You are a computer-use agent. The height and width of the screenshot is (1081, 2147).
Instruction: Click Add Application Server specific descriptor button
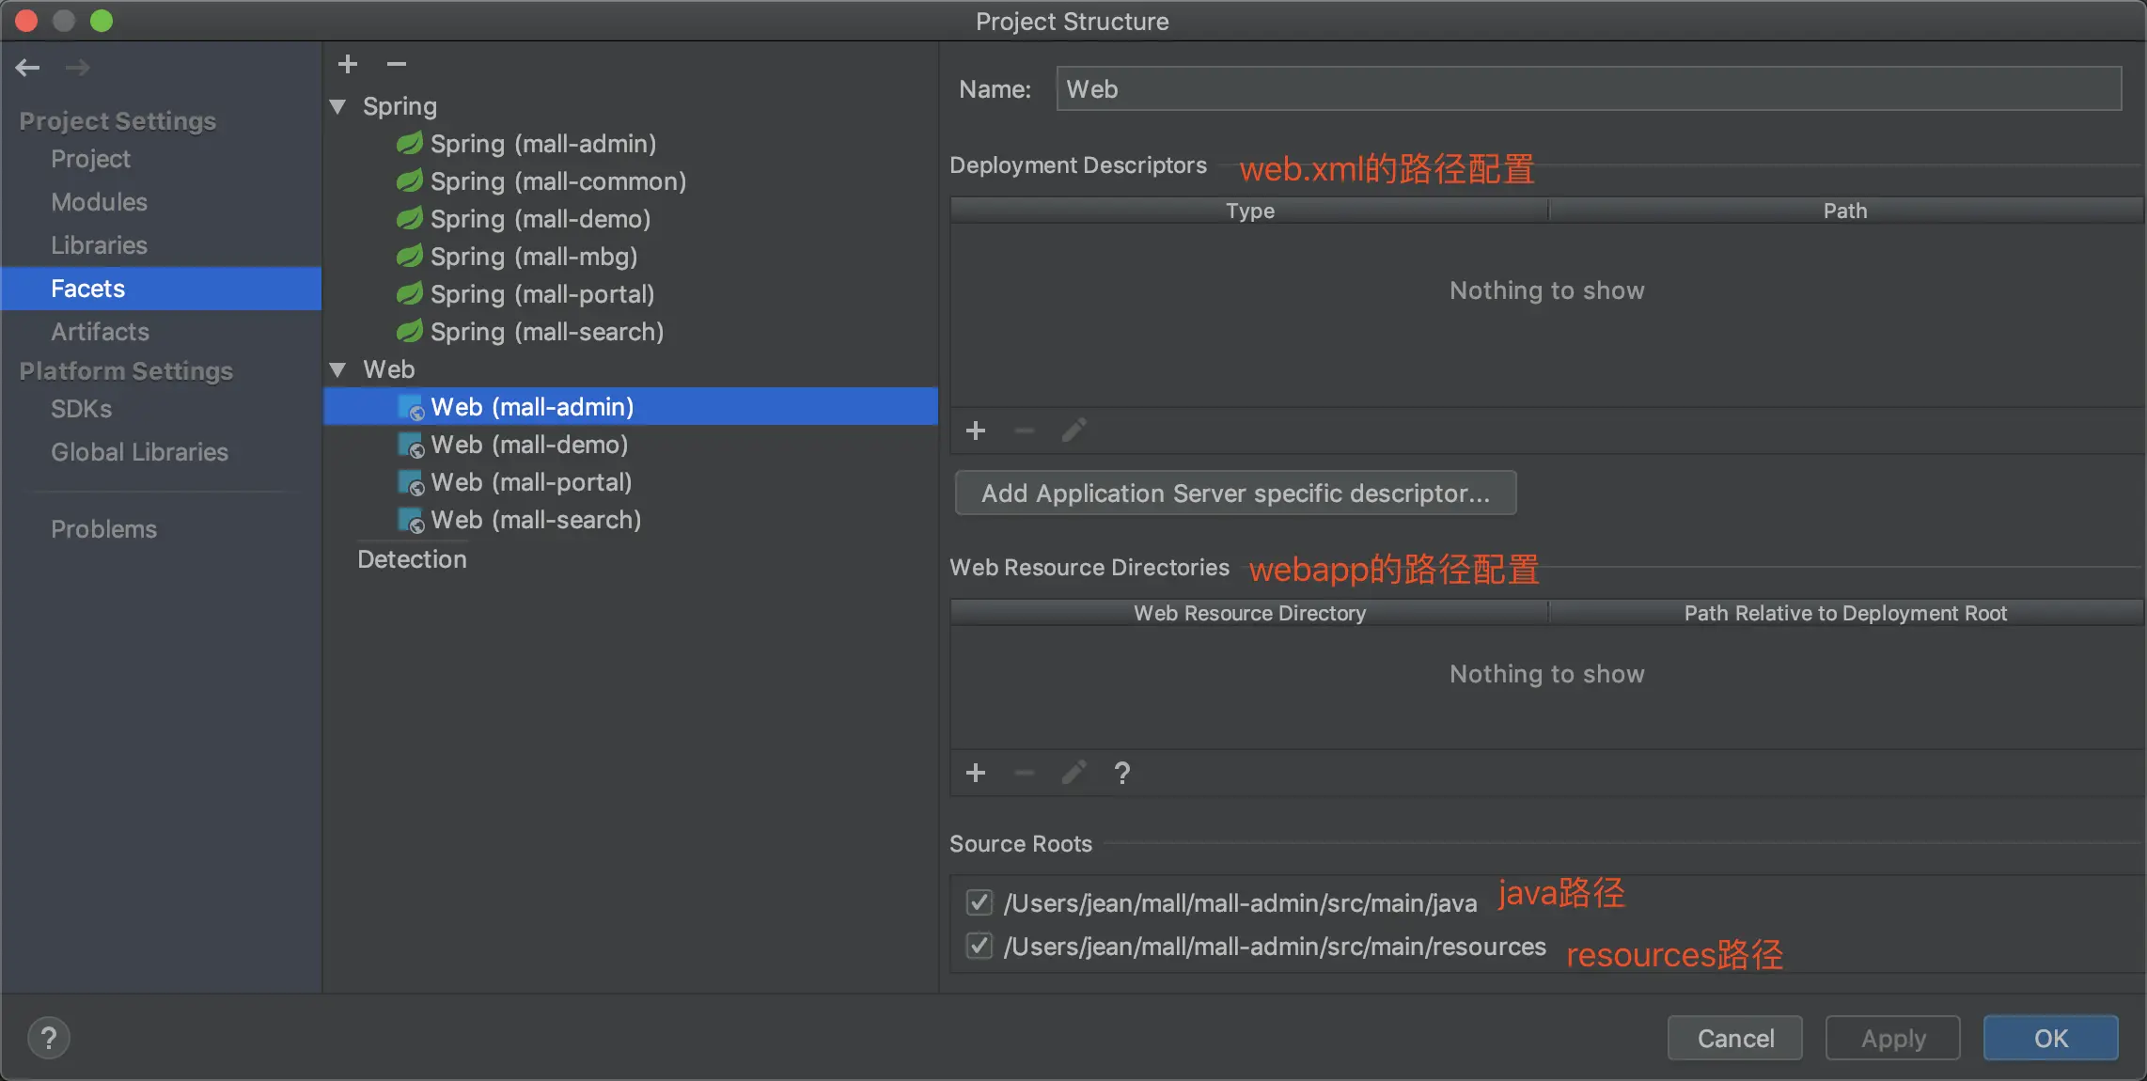tap(1235, 493)
